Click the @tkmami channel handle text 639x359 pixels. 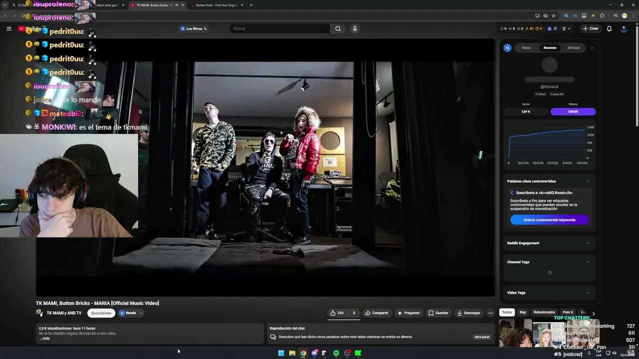pos(549,87)
